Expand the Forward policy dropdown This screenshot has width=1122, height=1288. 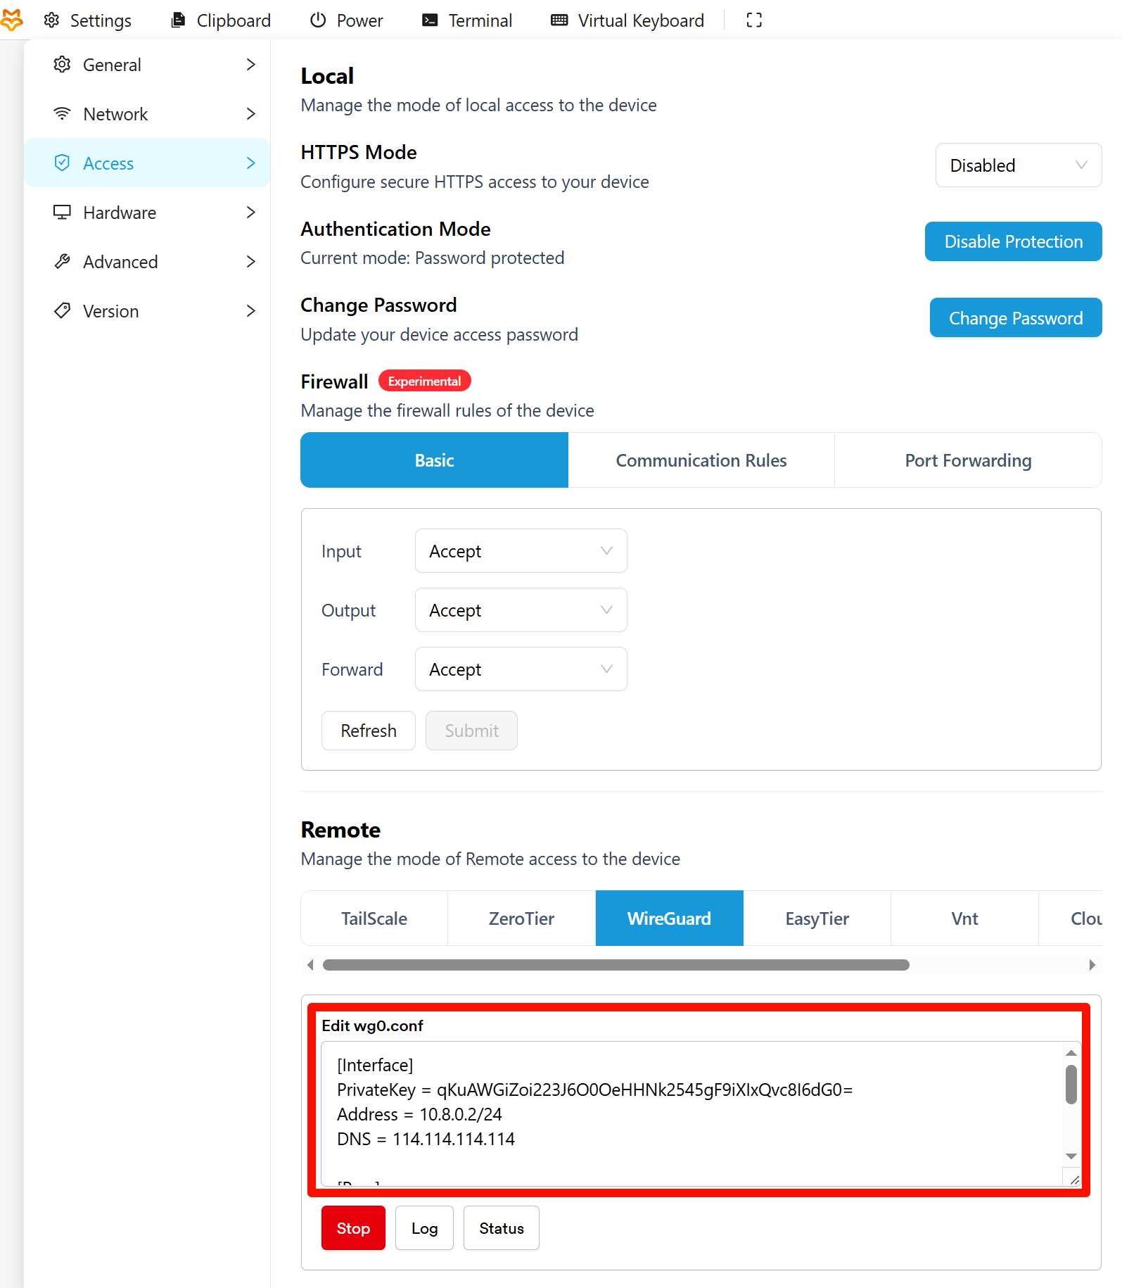[521, 669]
